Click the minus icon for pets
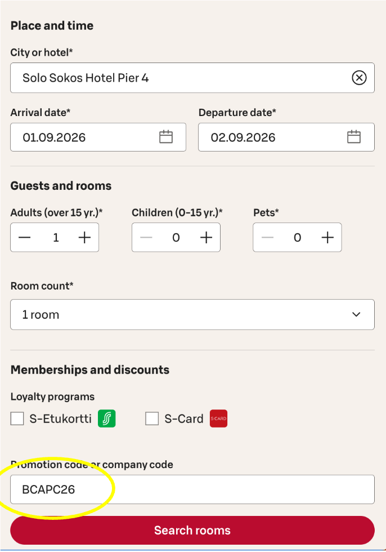Screen dimensions: 386x552 267,238
